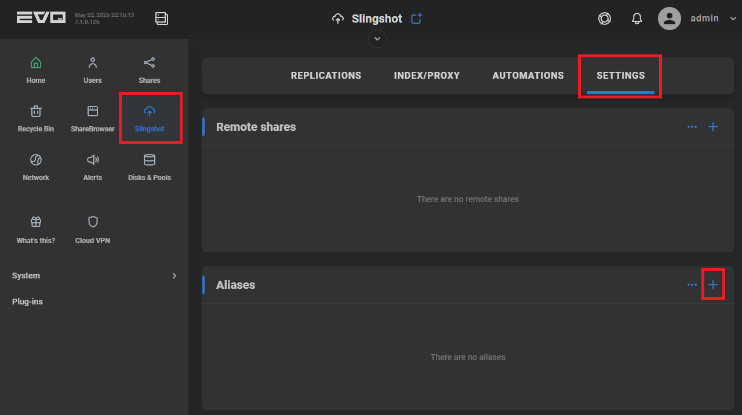
Task: Open the Alerts section
Action: [x=93, y=167]
